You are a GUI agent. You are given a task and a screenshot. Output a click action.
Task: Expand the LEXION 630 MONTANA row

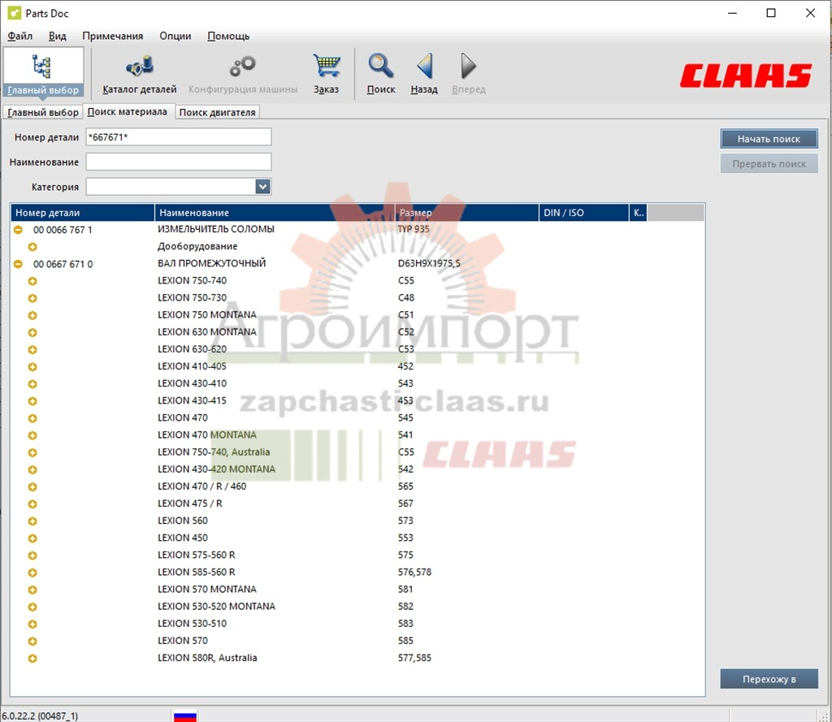(x=32, y=333)
